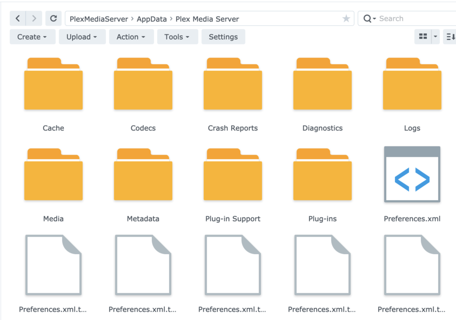Navigate to PlexMediaServer in breadcrumb

(98, 19)
